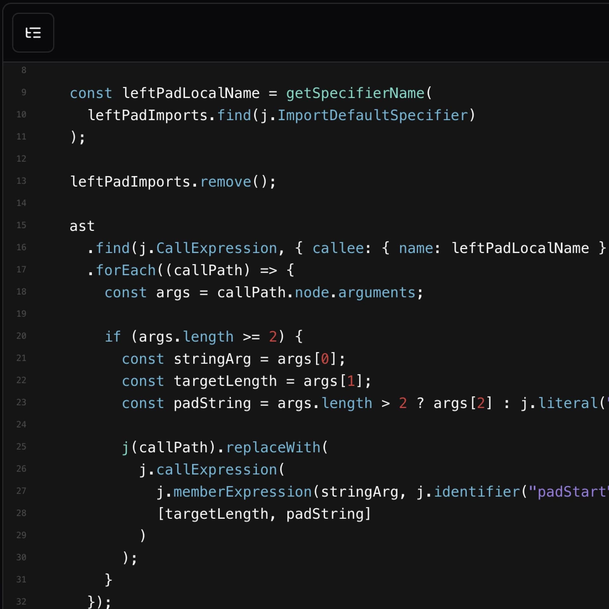Click ImportDefaultSpecifier in the code
Screen dimensions: 609x609
[x=373, y=115]
